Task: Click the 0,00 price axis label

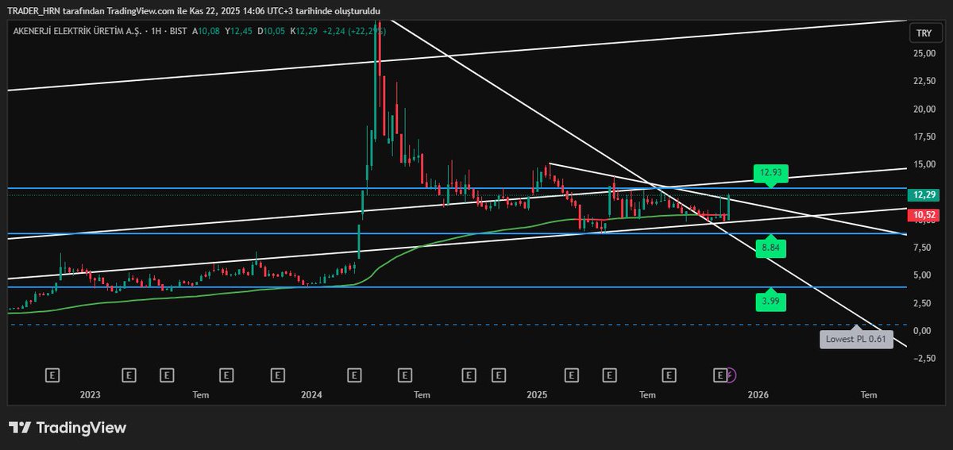Action: (924, 331)
